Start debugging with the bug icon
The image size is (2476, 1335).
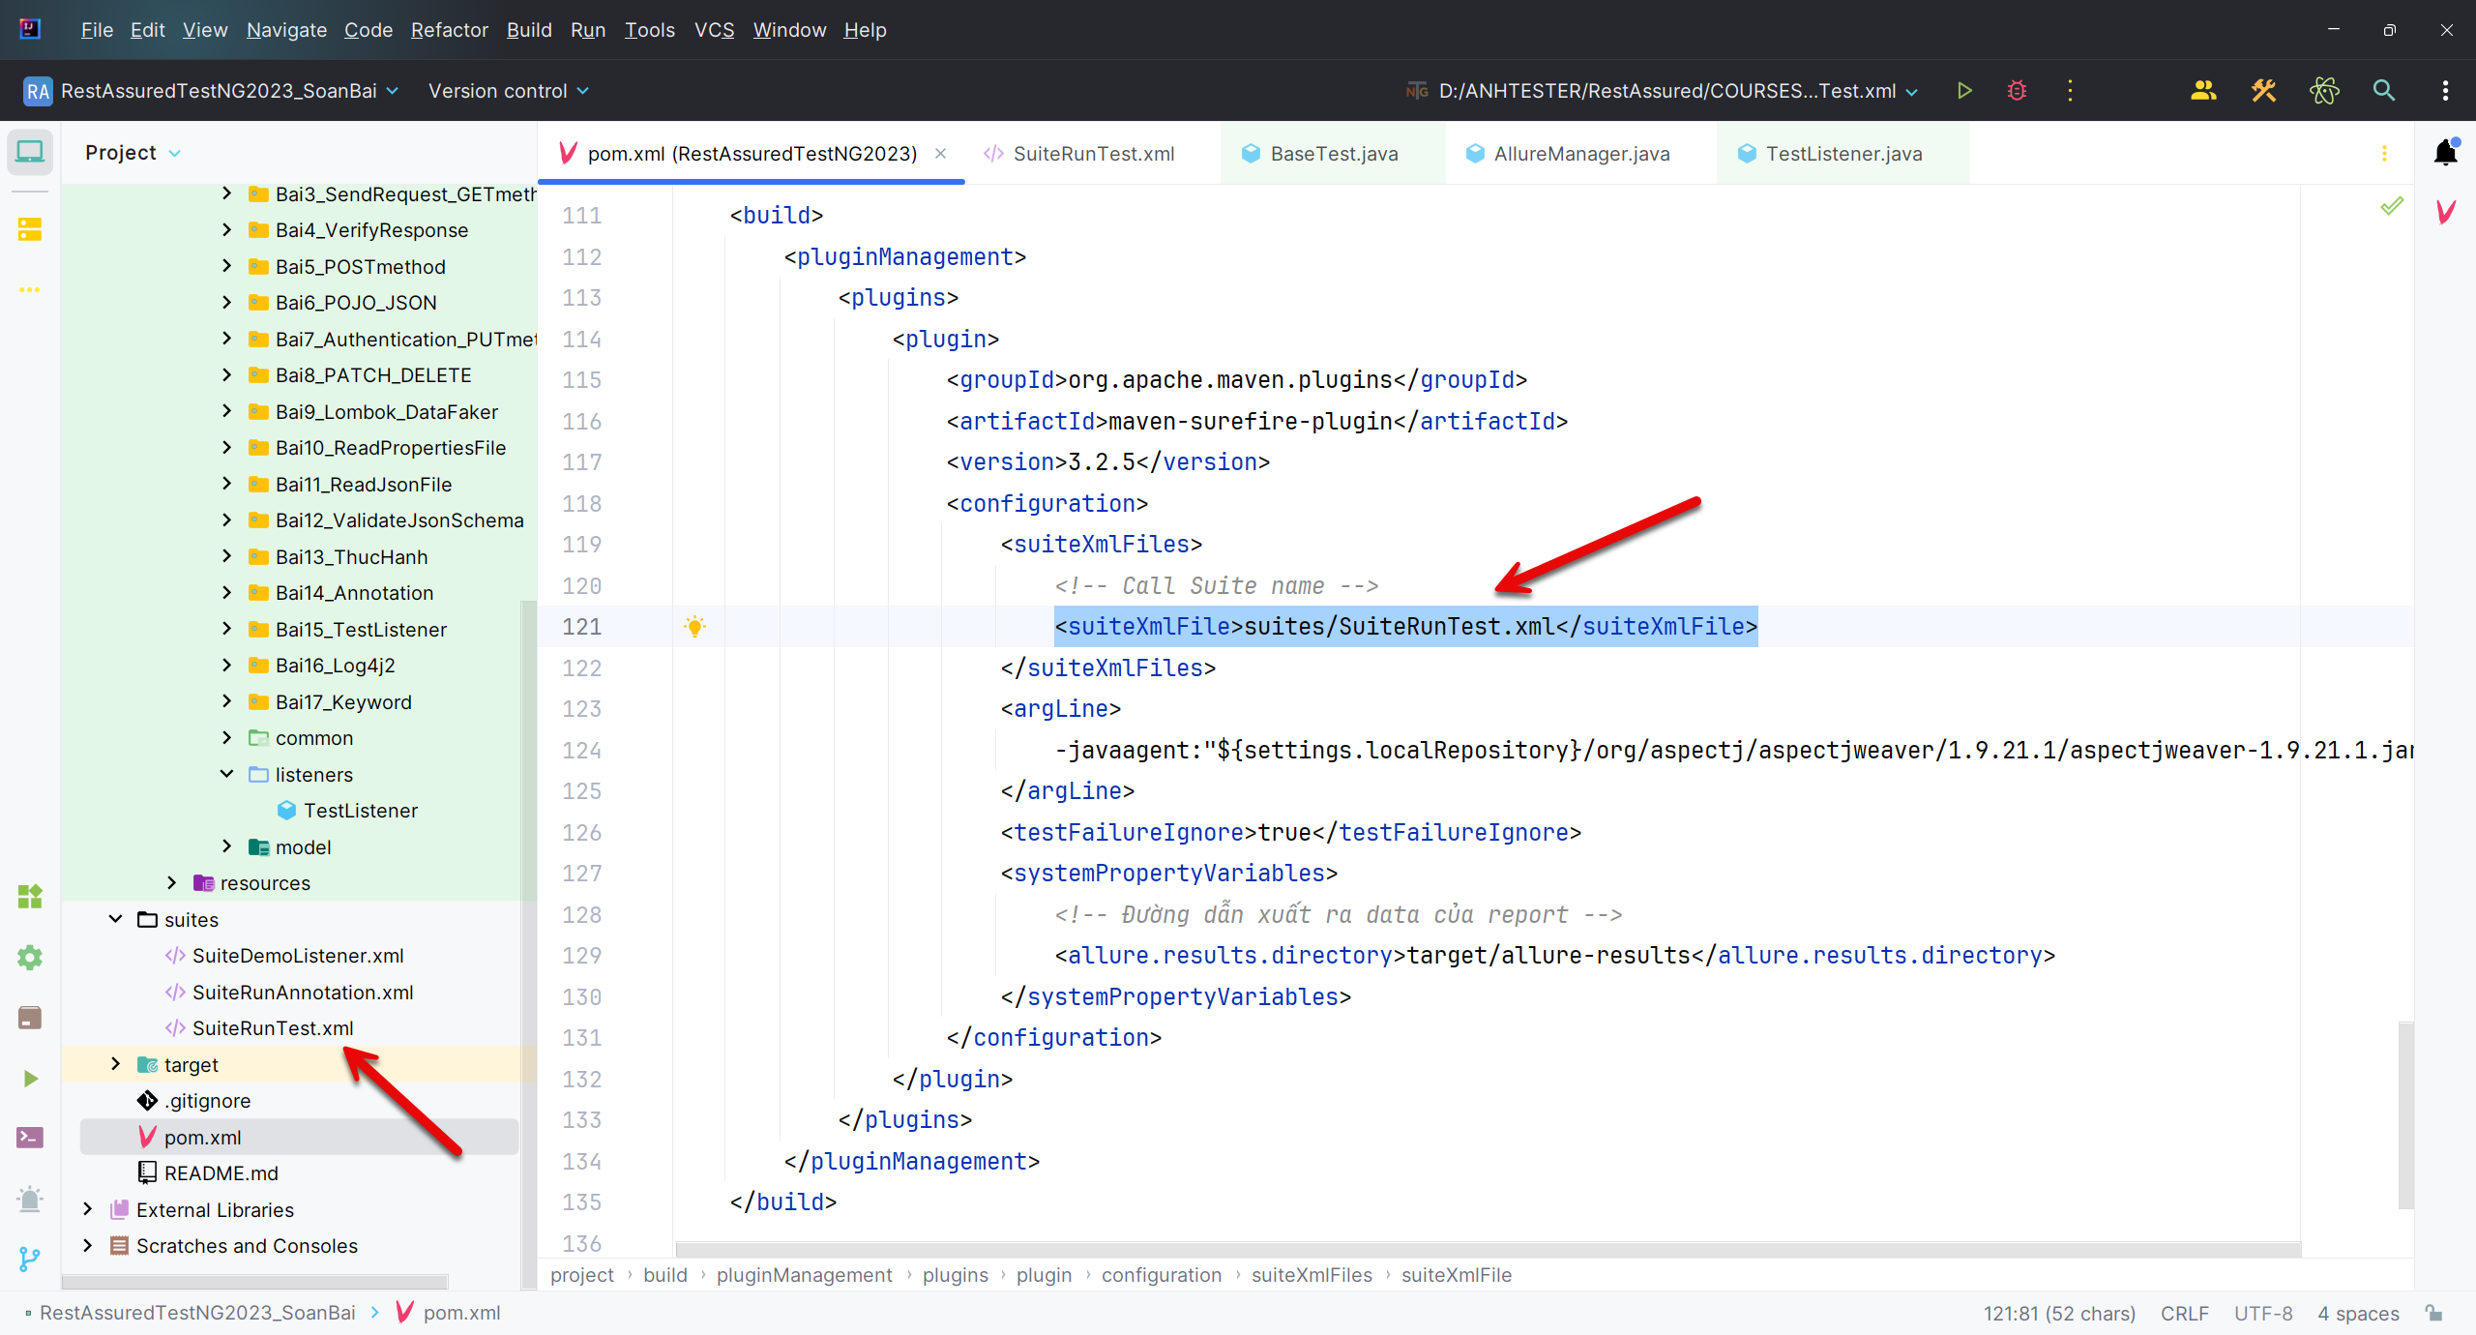tap(2017, 91)
